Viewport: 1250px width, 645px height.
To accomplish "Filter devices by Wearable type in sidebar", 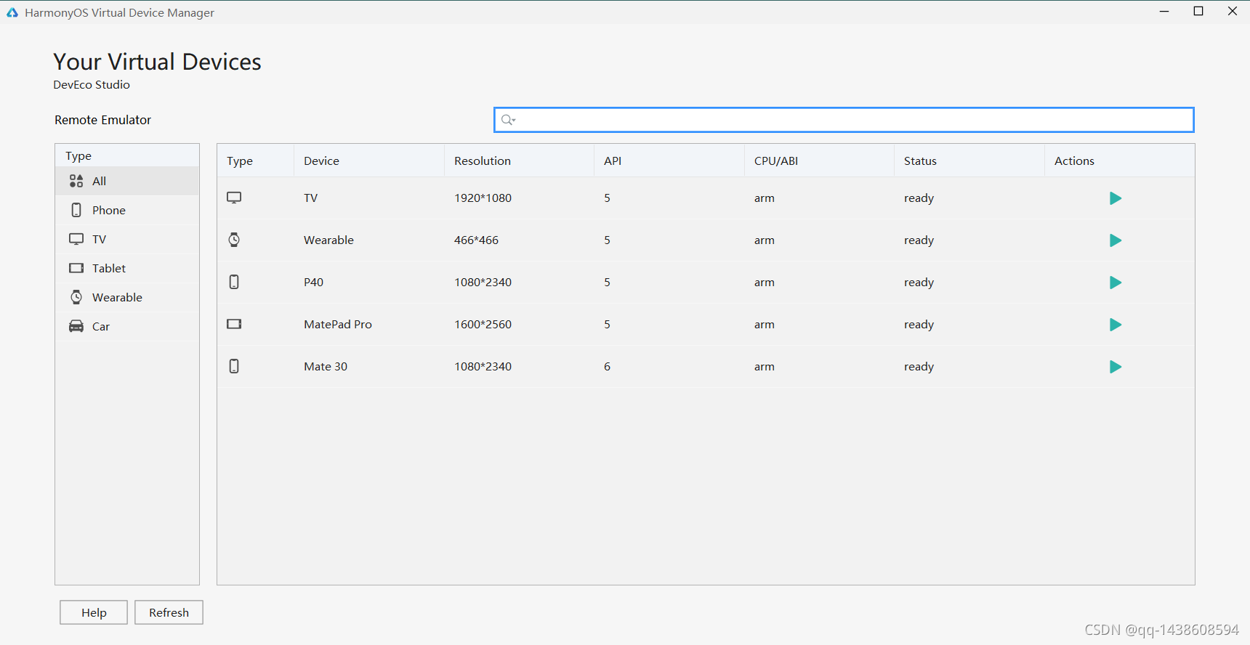I will [x=127, y=297].
